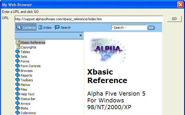The image size is (185, 115).
Task: Click inside the URL address field
Action: [89, 19]
